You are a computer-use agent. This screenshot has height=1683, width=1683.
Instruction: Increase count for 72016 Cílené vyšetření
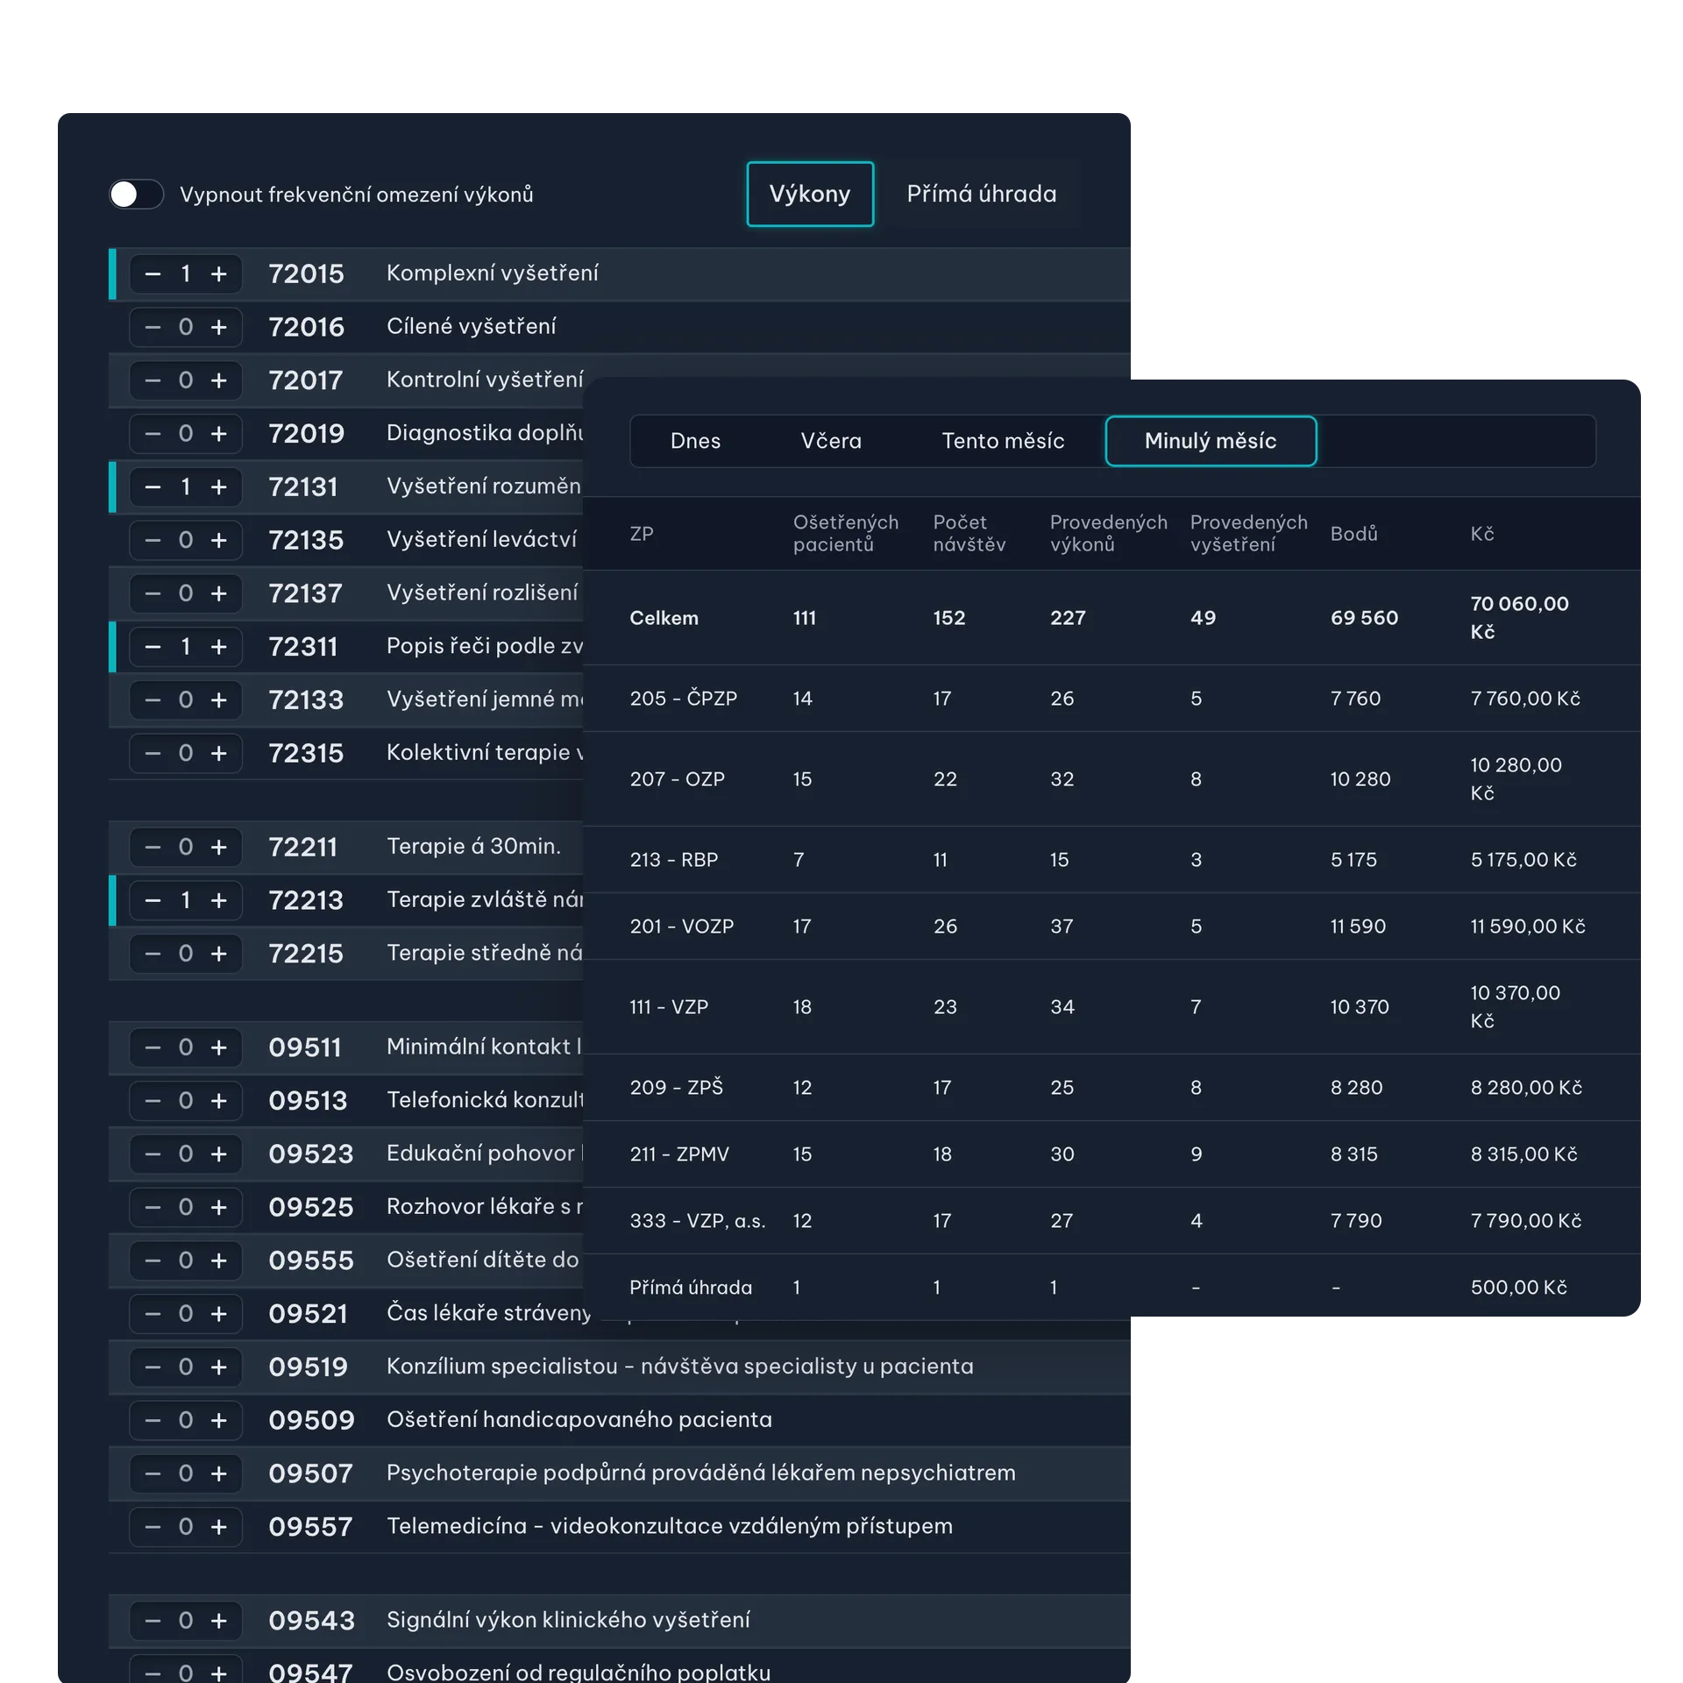pos(219,327)
